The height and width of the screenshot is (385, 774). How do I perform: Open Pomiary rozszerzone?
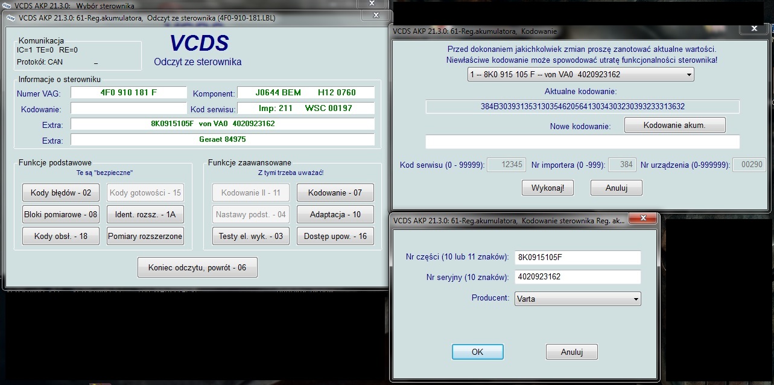(x=145, y=236)
